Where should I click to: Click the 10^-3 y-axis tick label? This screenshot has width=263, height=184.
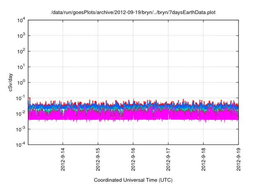[x=21, y=129]
